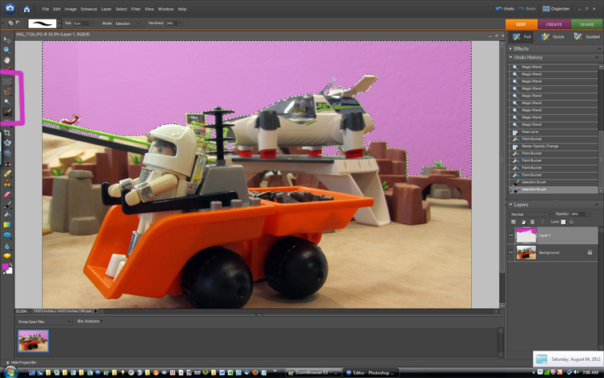Select the Crop tool
This screenshot has height=378, width=604.
7,133
